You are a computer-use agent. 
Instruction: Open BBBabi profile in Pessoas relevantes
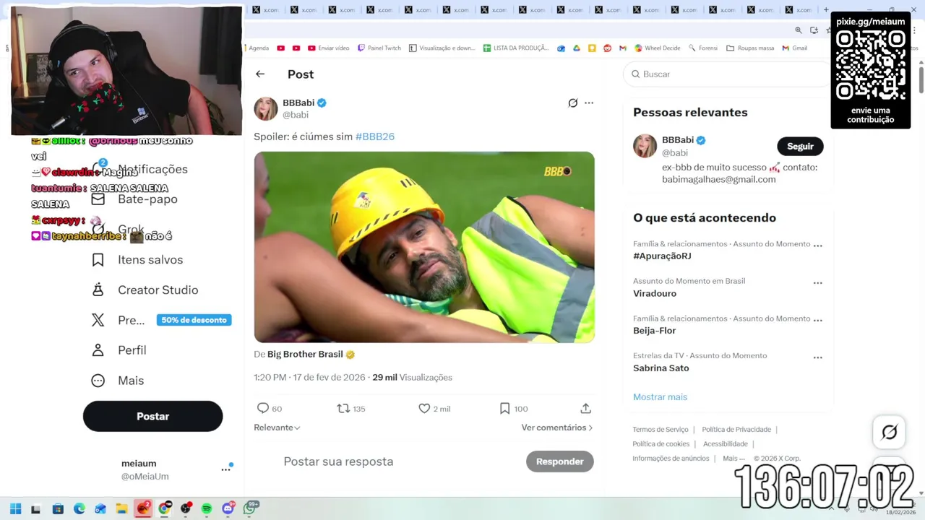(678, 139)
